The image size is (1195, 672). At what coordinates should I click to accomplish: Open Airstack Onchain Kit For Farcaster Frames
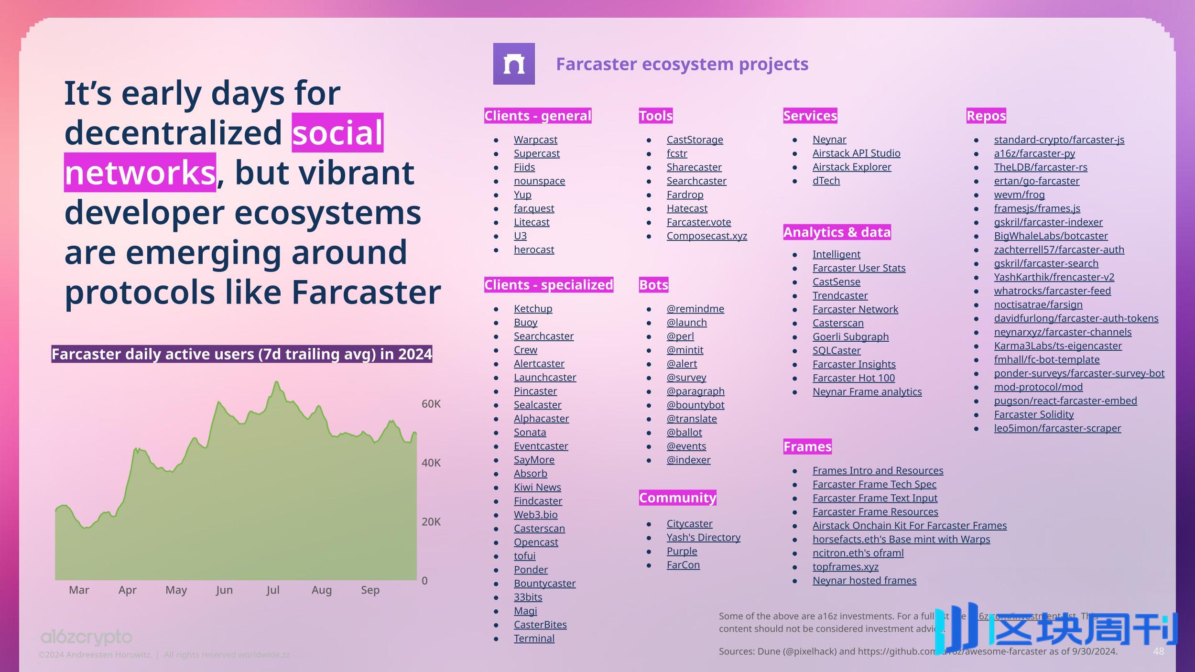[x=910, y=526]
